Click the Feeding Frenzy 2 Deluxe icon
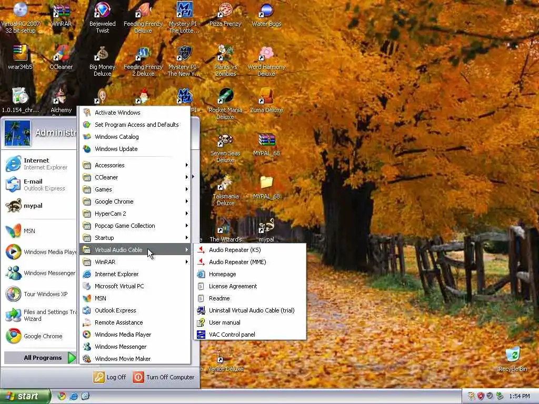Screen dimensions: 539x404 (143, 61)
